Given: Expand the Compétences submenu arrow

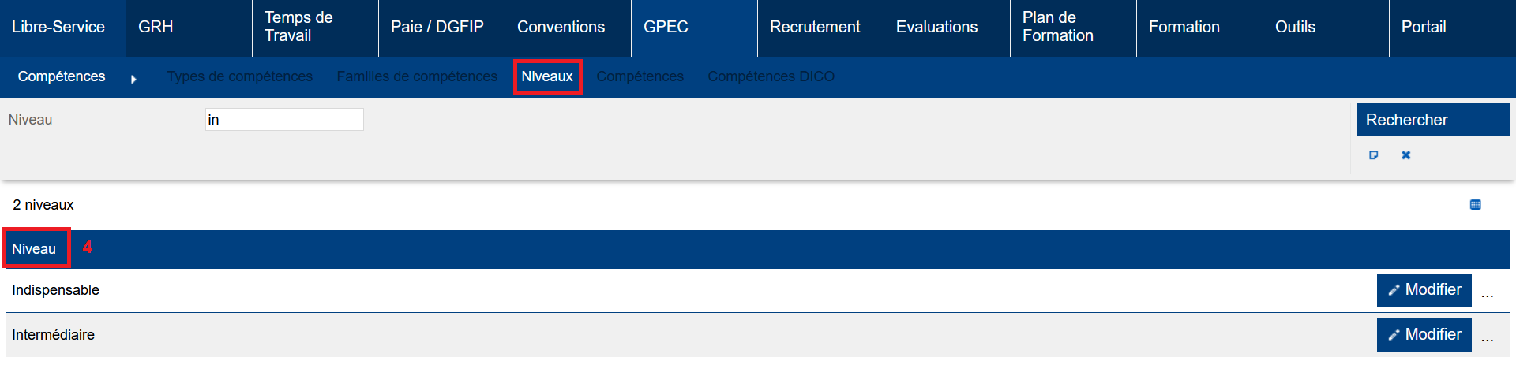Looking at the screenshot, I should coord(133,79).
